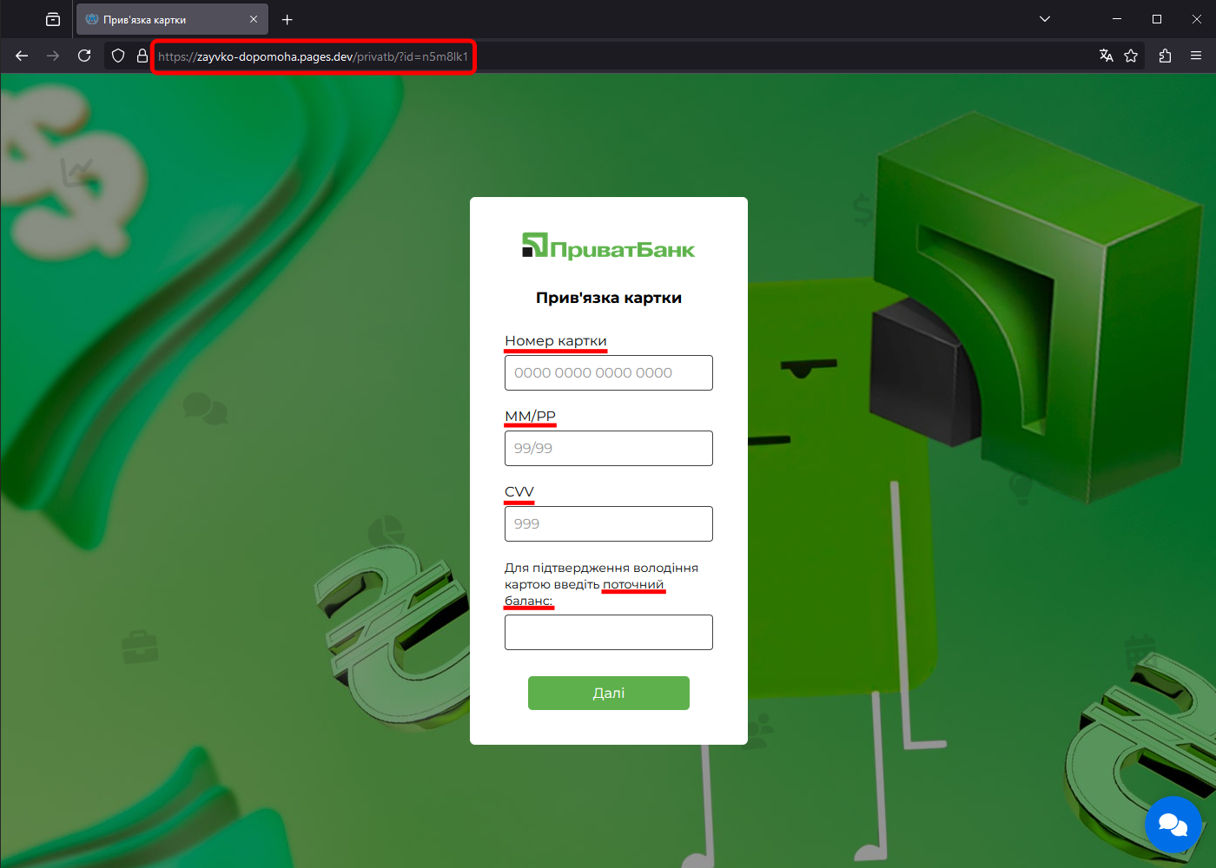
Task: Click the URL in the address bar
Action: pyautogui.click(x=313, y=56)
